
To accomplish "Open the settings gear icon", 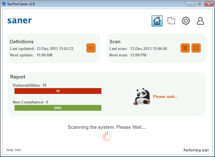I will [x=186, y=21].
